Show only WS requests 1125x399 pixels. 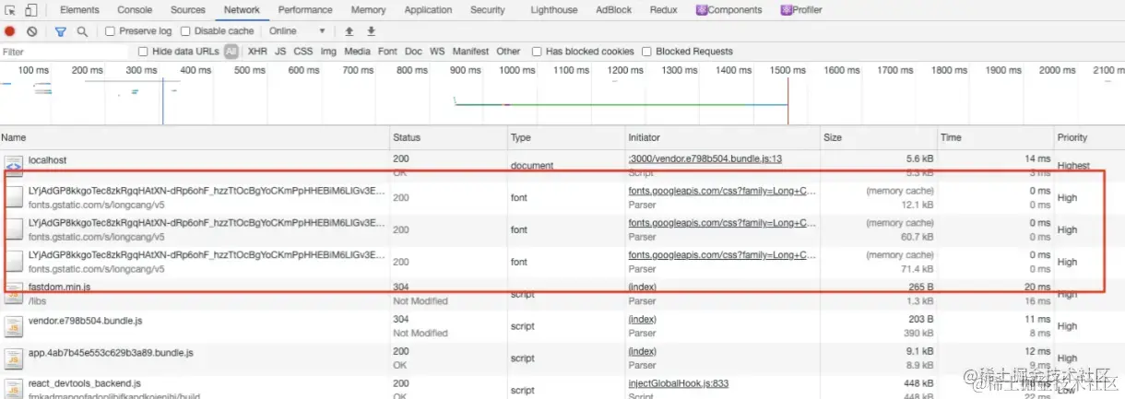pos(437,52)
